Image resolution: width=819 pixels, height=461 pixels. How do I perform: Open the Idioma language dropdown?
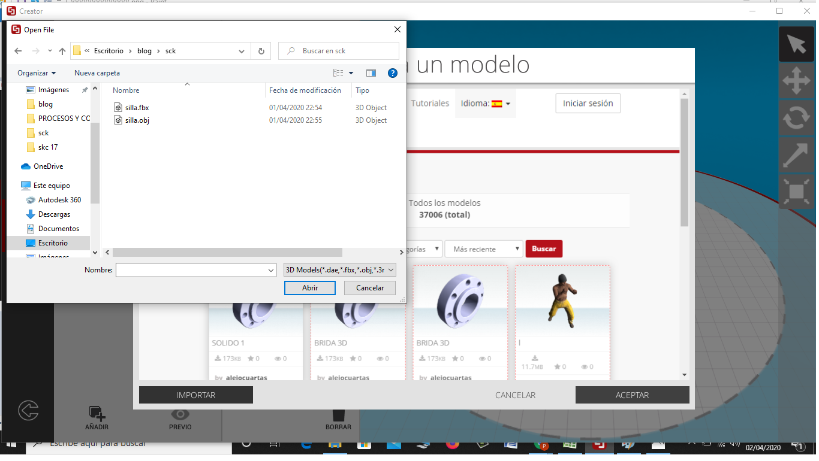click(x=486, y=104)
